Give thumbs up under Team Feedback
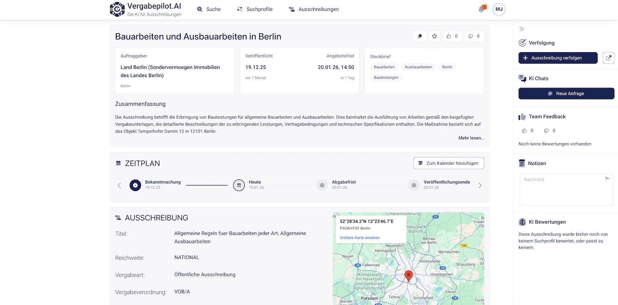This screenshot has width=618, height=305. point(525,131)
